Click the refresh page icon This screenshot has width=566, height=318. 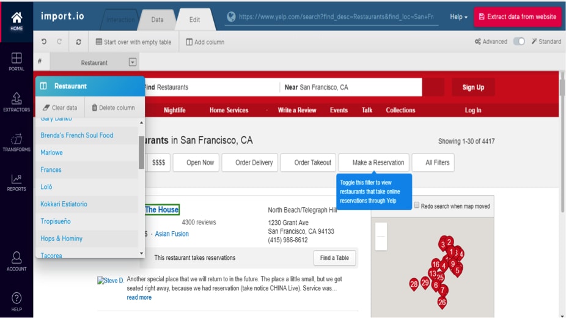click(78, 42)
